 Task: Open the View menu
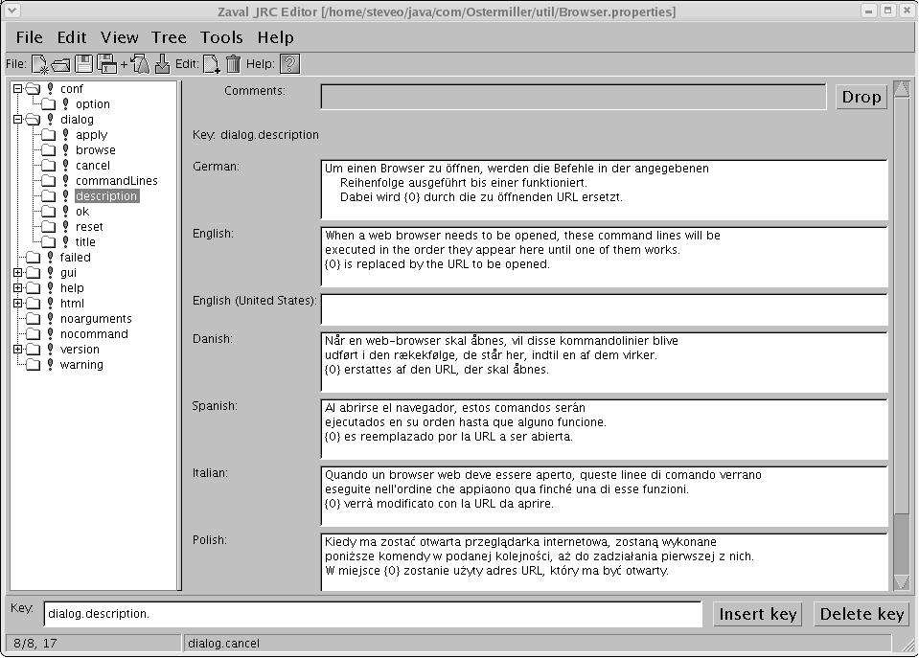tap(120, 37)
